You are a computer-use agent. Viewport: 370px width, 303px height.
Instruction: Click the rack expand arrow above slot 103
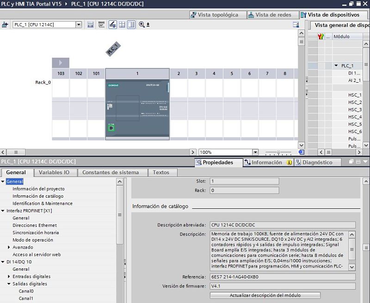tap(61, 63)
